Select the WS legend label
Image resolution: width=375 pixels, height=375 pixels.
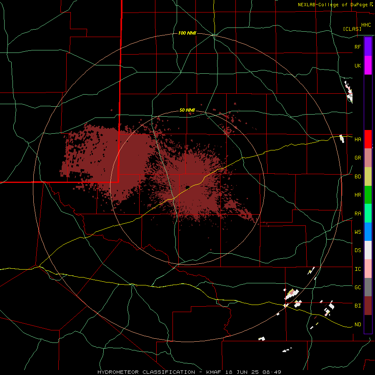pos(357,232)
